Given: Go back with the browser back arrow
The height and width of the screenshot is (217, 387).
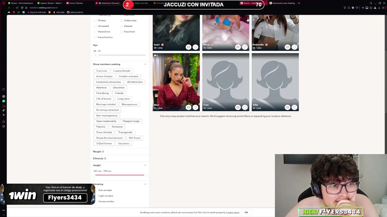Looking at the screenshot, I should (x=9, y=8).
